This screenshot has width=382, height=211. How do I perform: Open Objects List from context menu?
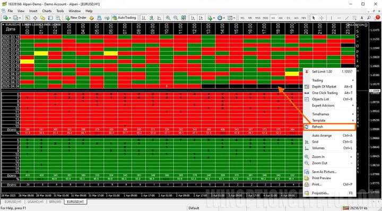[329, 99]
